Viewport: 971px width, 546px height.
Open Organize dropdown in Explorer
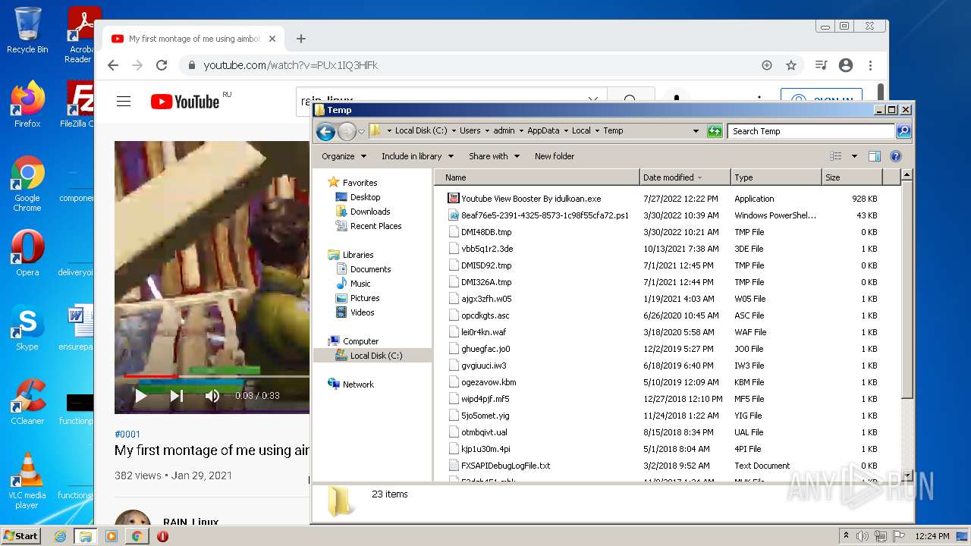point(344,156)
